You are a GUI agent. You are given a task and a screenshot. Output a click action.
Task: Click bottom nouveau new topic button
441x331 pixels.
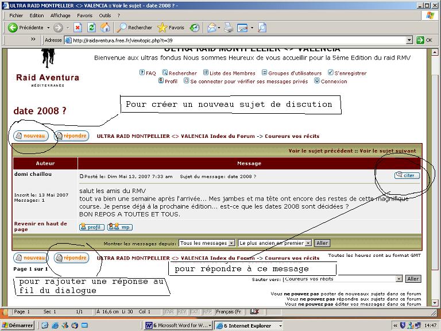(x=30, y=258)
